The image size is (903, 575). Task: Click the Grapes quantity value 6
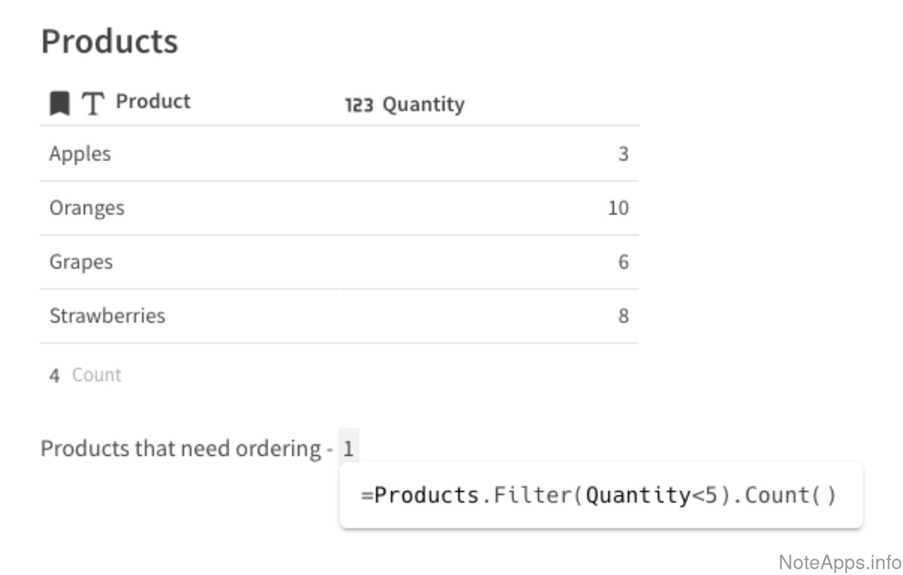click(x=623, y=262)
